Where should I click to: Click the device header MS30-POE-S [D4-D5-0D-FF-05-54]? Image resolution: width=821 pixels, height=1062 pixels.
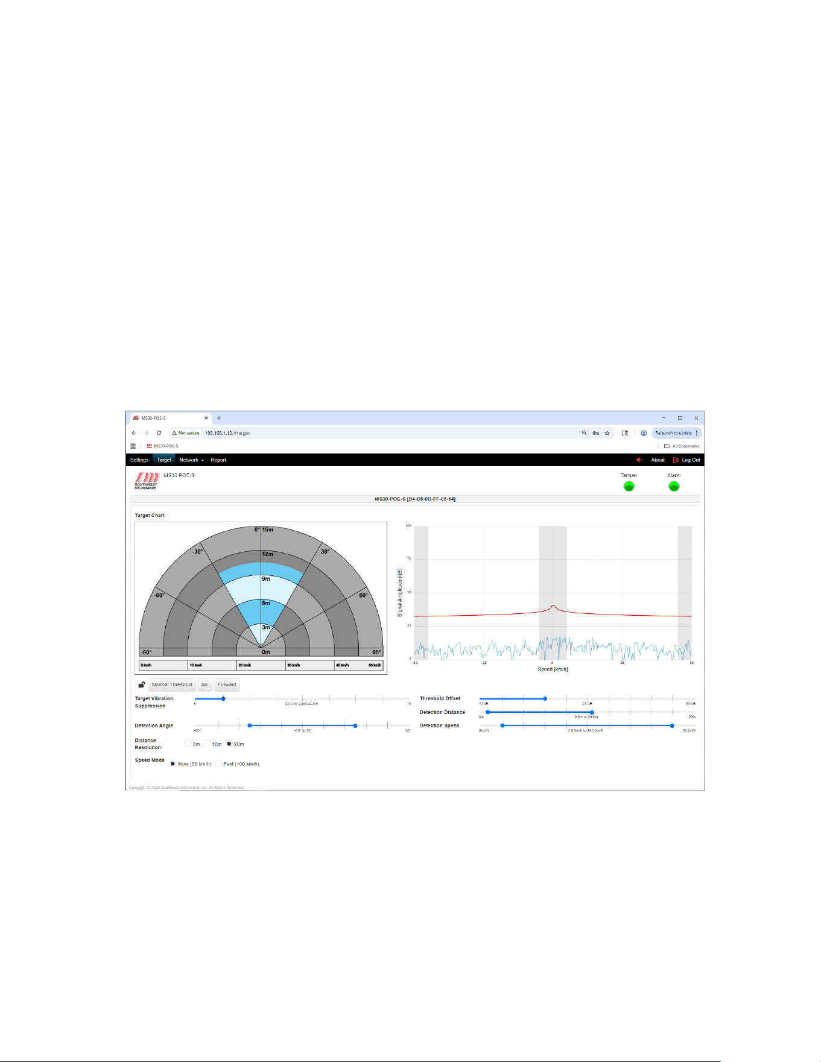click(x=415, y=499)
